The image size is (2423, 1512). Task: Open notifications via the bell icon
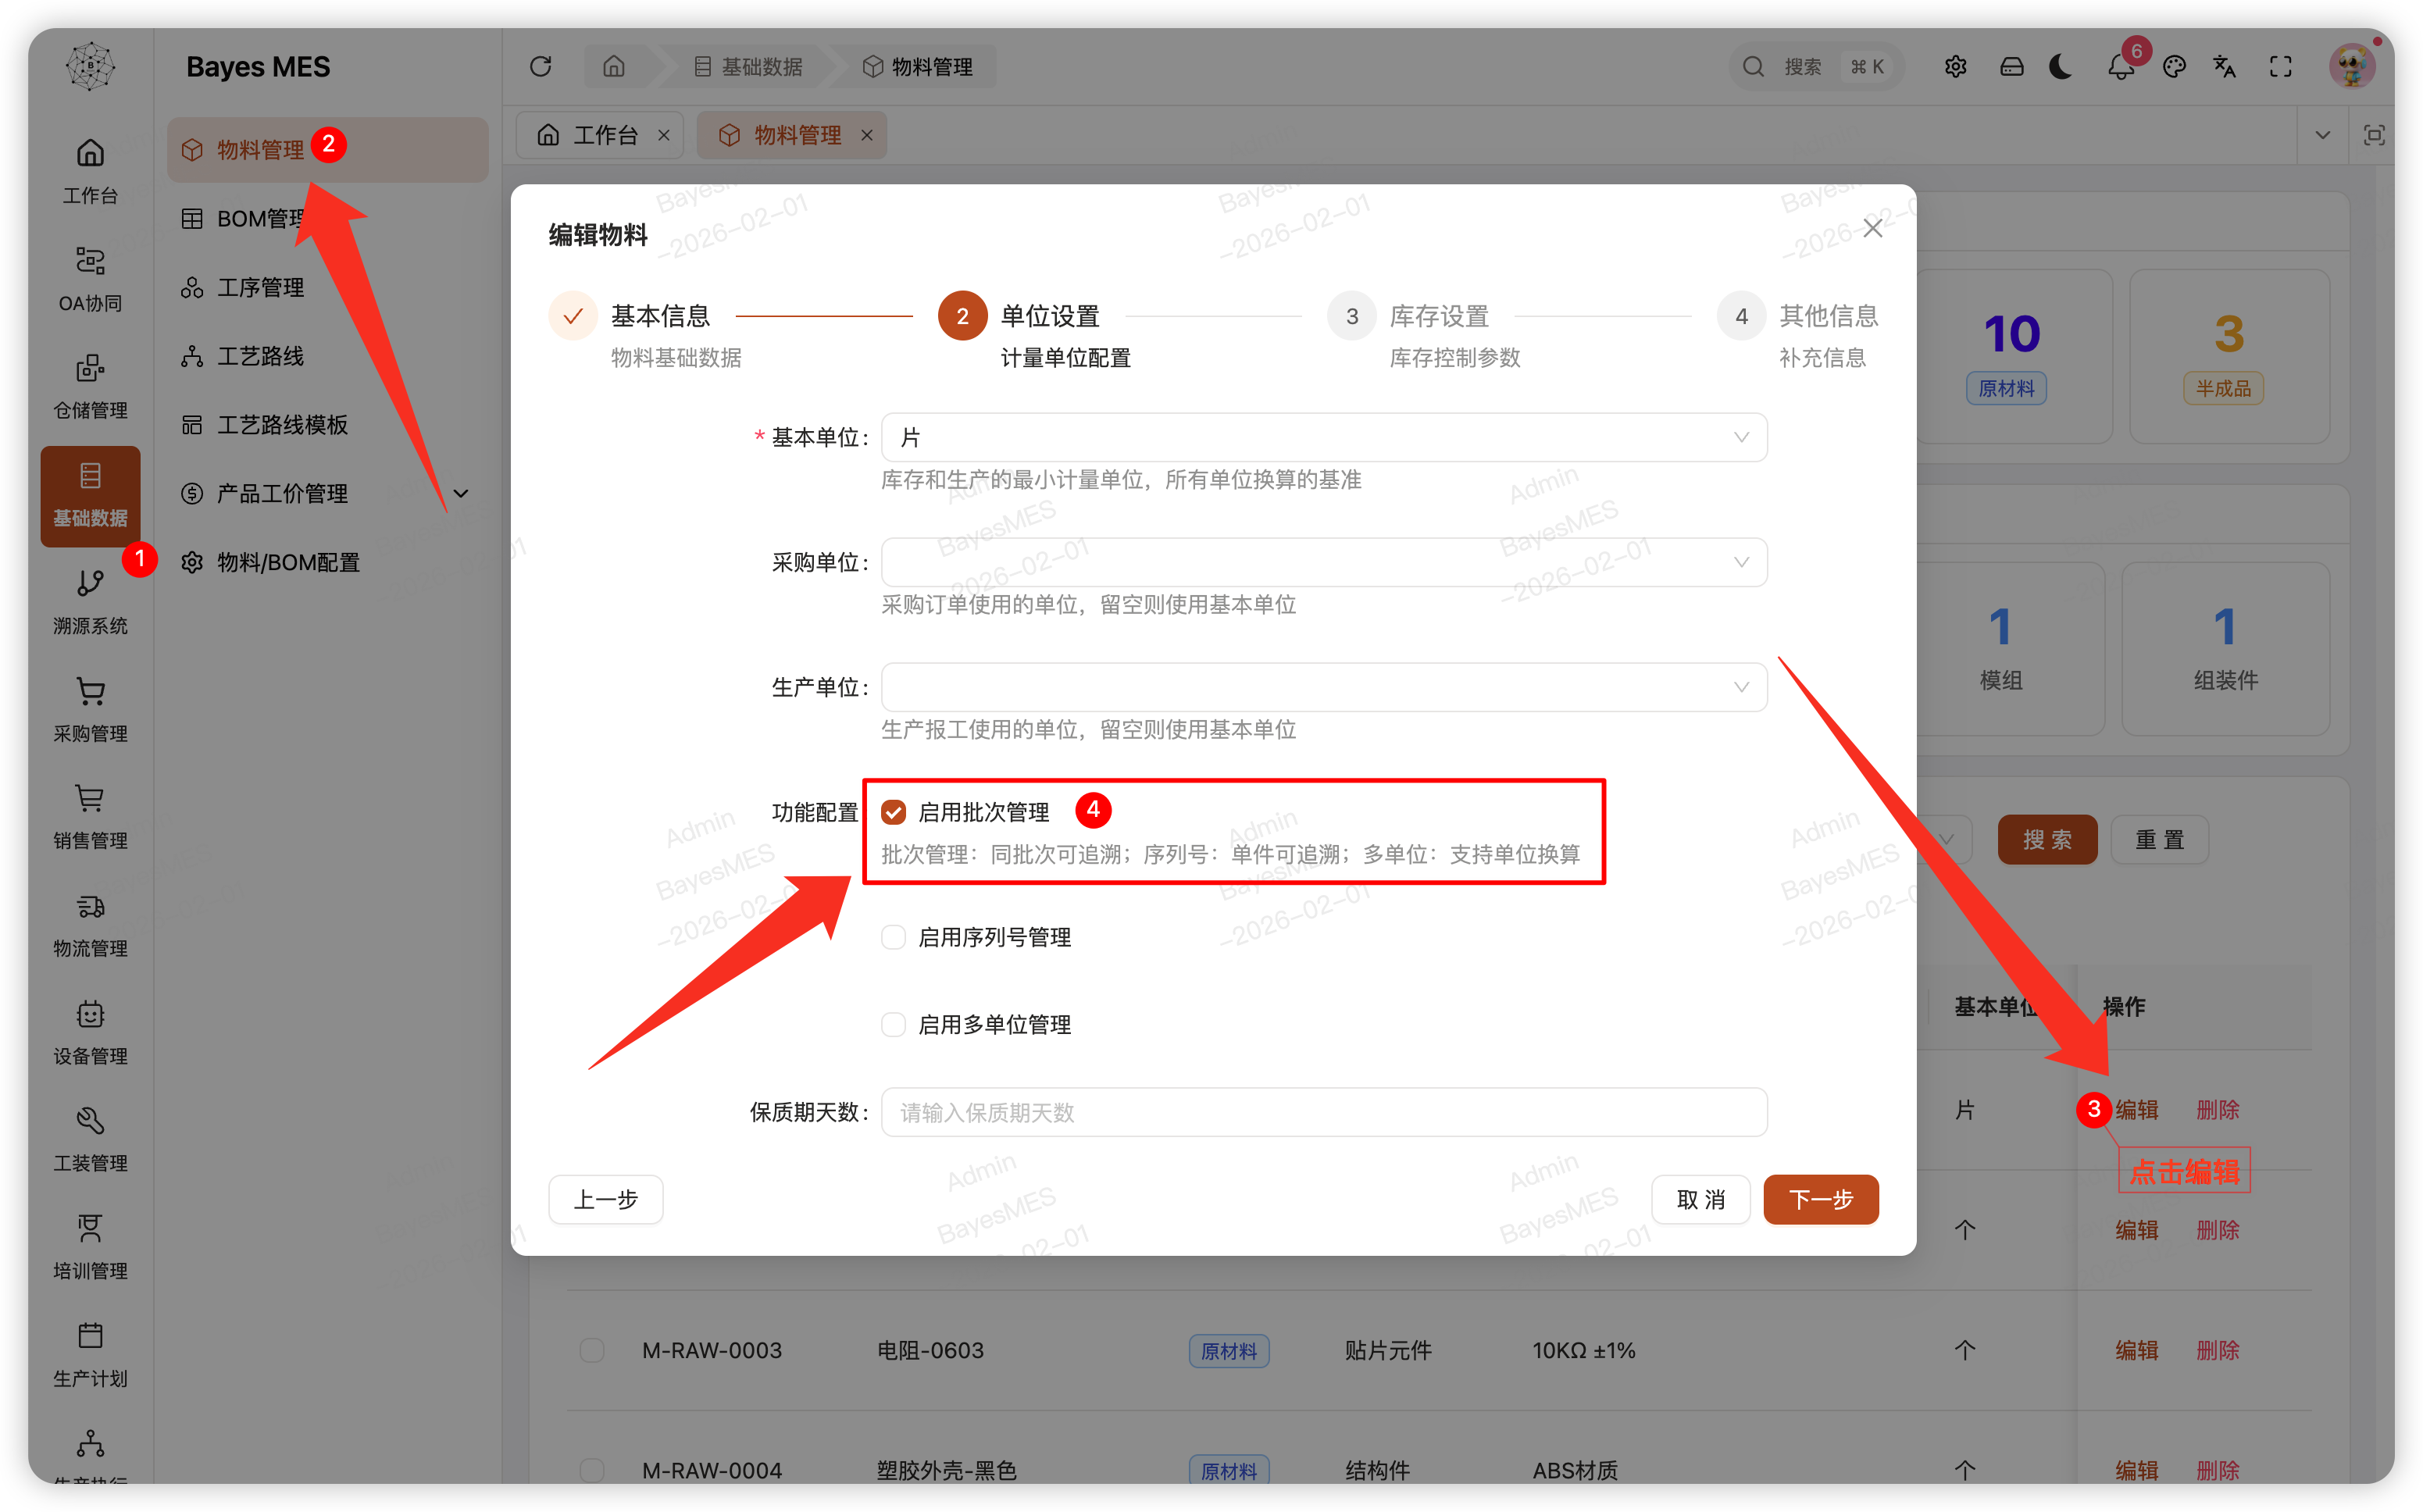[x=2119, y=66]
